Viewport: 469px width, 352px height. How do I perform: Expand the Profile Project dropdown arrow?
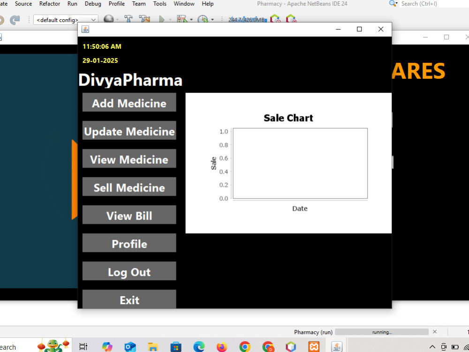point(212,20)
